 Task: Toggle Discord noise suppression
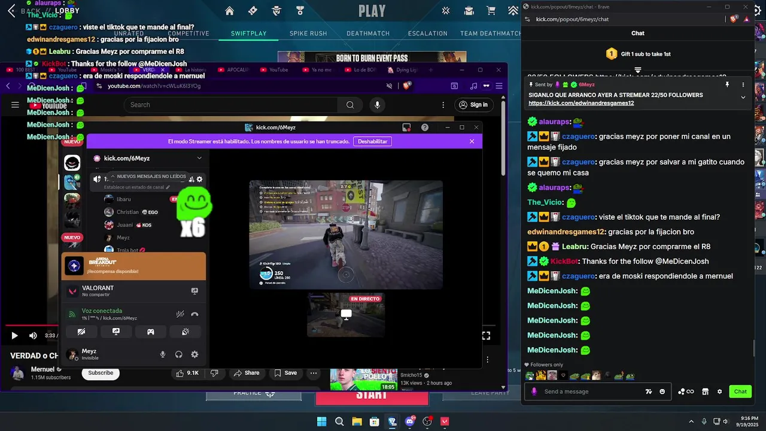click(x=180, y=314)
